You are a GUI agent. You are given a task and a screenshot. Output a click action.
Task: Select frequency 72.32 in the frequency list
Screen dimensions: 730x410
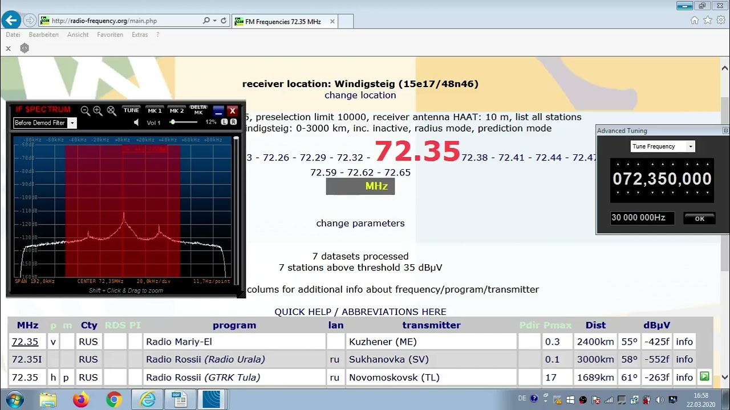coord(350,158)
